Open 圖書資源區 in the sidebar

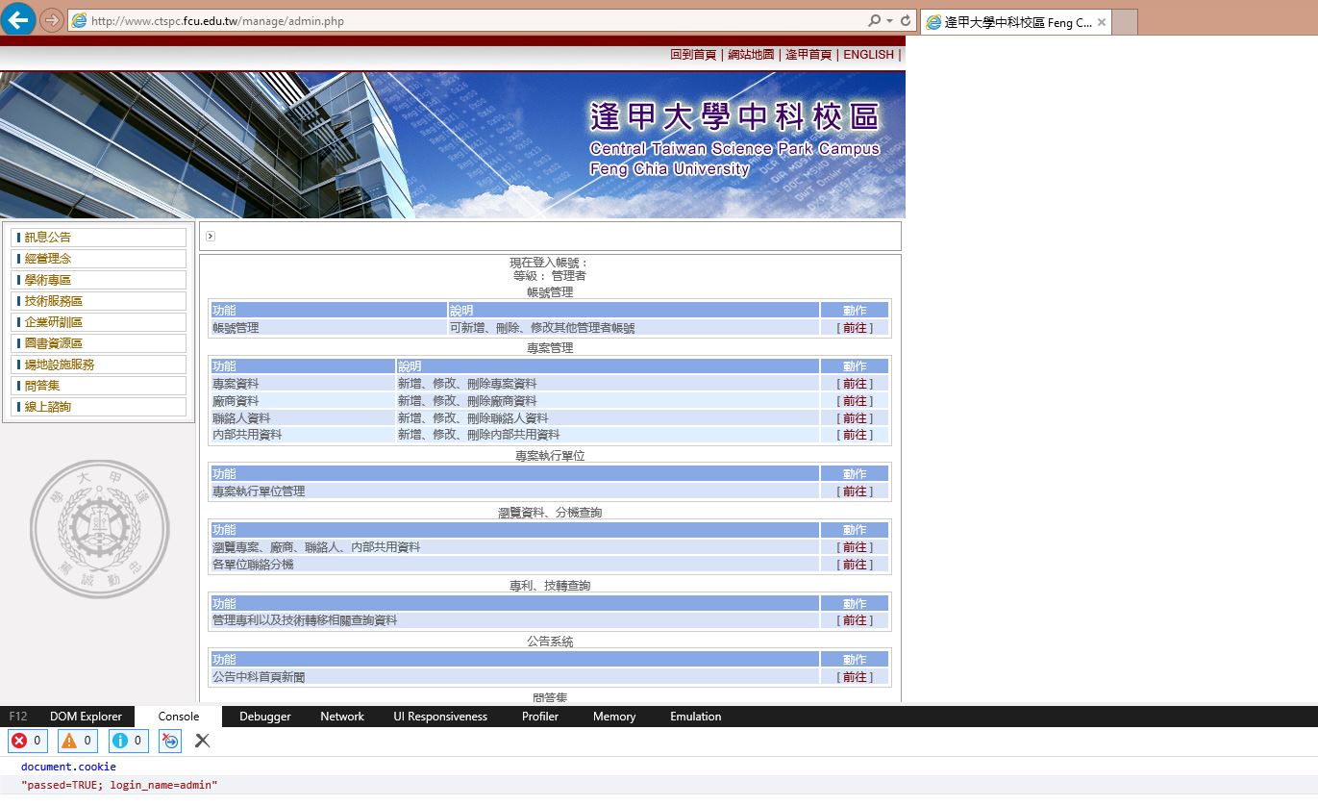point(98,343)
